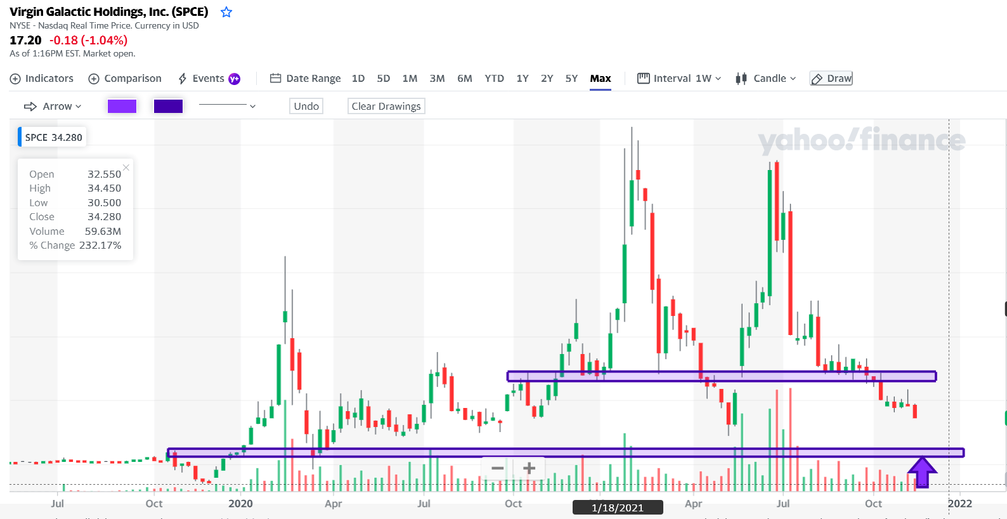Click the % Change 232.17% value
1007x519 pixels.
tap(100, 246)
